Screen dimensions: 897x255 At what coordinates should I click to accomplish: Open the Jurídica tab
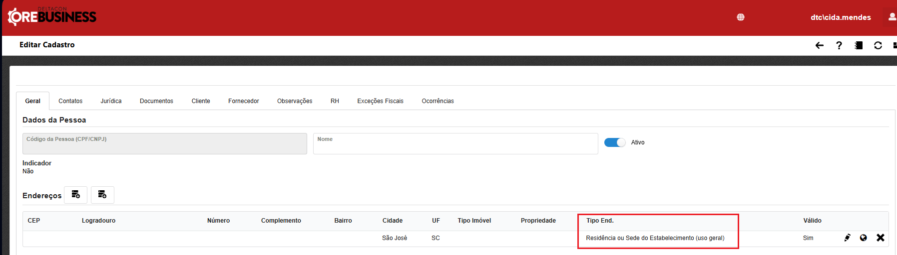[111, 101]
